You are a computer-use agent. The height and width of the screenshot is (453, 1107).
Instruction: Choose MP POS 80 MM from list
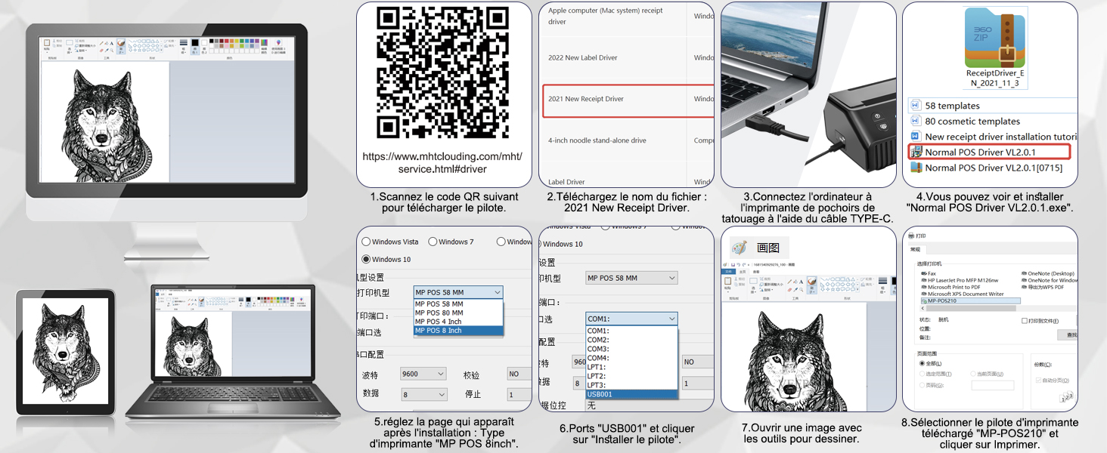pos(458,313)
